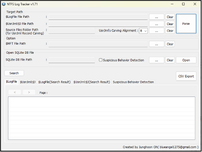Minimize the NTFS Log Tracker window
202x152 pixels.
(x=172, y=4)
